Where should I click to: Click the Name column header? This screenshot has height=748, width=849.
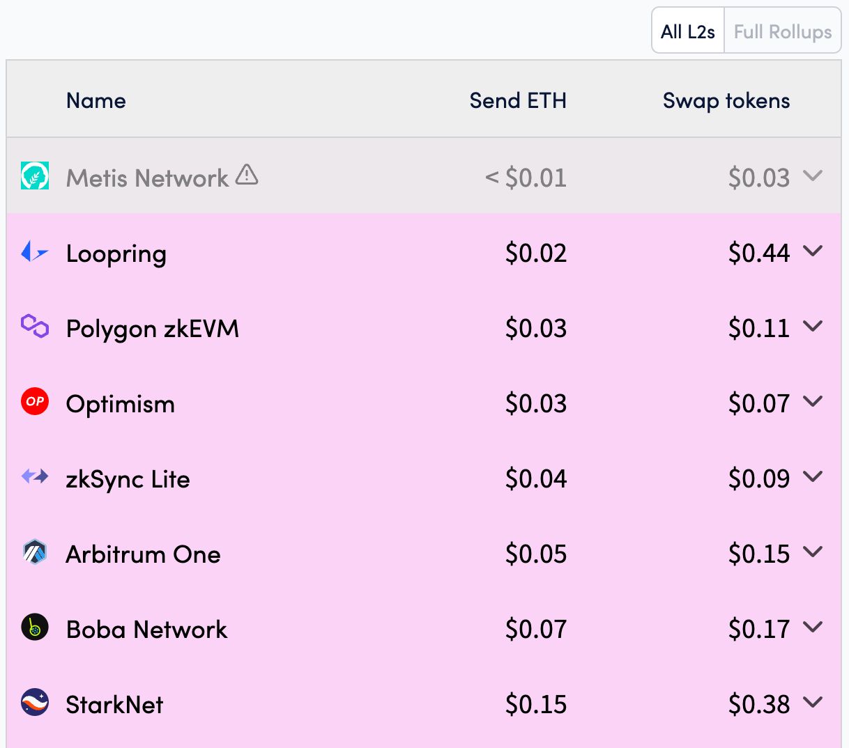tap(96, 100)
